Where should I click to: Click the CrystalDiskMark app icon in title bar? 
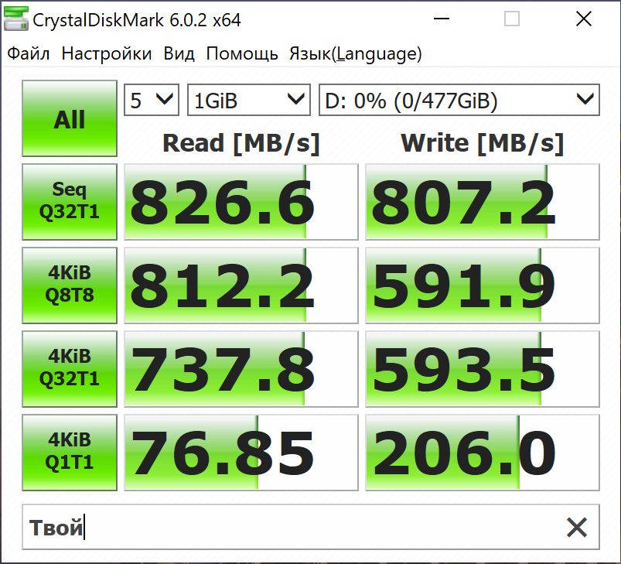(15, 19)
